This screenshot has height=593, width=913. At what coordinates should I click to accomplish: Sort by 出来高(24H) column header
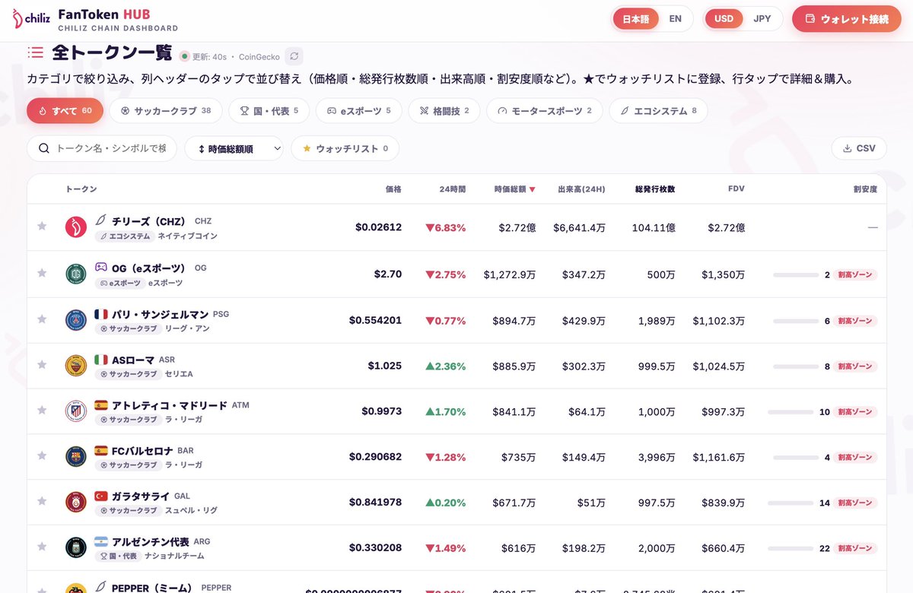pyautogui.click(x=581, y=189)
